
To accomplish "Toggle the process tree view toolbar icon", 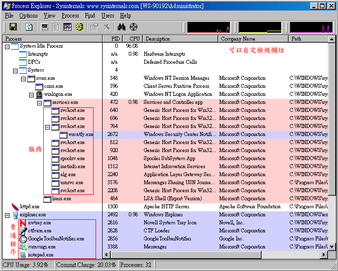I will [x=56, y=27].
